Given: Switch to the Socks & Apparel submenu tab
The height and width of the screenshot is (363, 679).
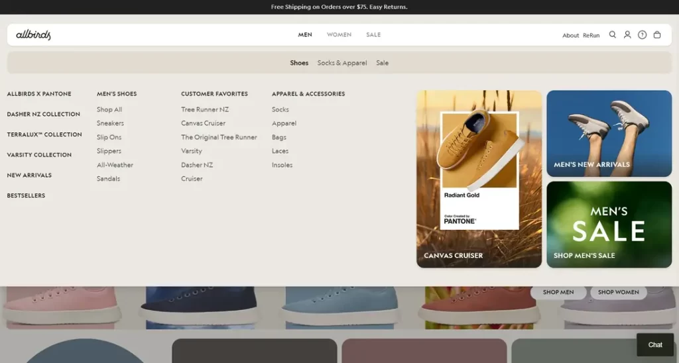Looking at the screenshot, I should [342, 63].
